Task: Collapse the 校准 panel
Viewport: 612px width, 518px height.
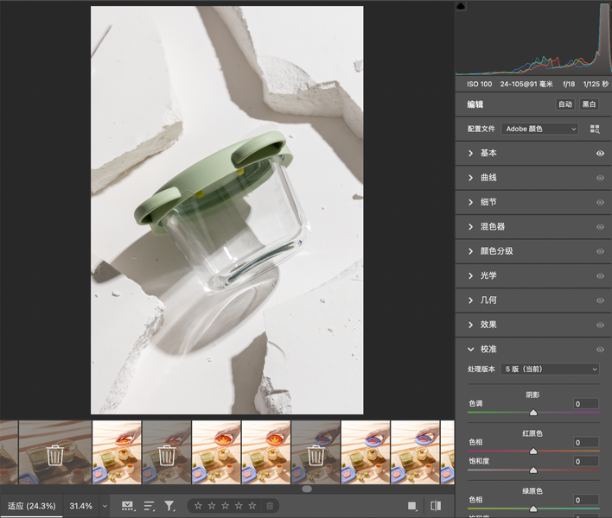Action: coord(471,350)
